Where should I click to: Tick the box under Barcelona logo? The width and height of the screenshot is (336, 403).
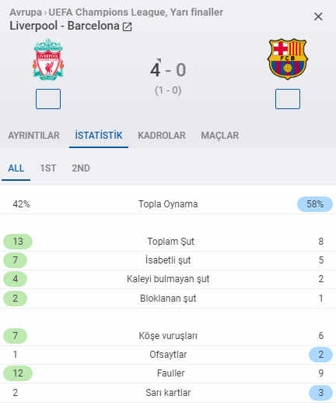pos(288,99)
